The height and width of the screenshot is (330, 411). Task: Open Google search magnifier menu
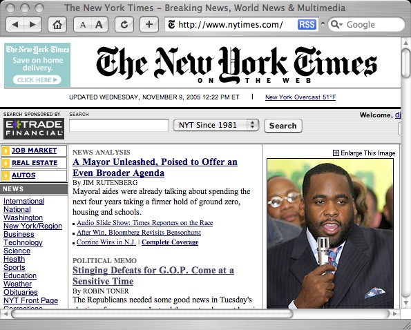click(x=336, y=25)
